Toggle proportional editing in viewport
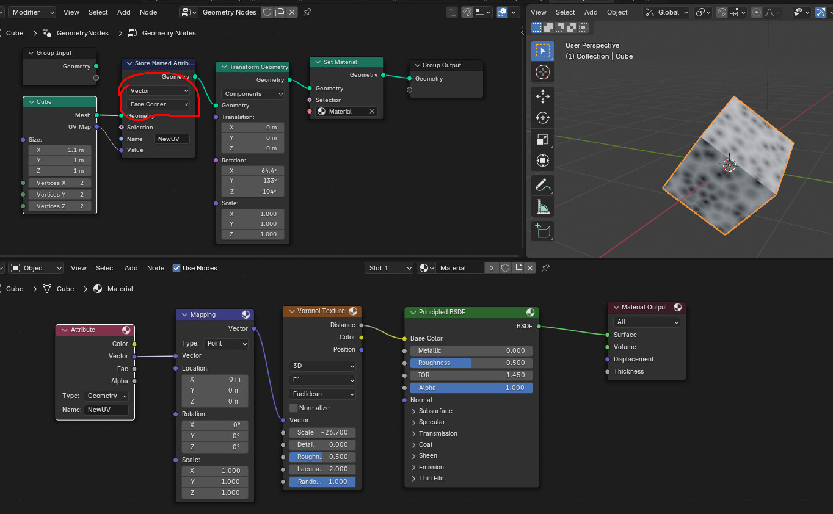The image size is (833, 514). coord(757,12)
